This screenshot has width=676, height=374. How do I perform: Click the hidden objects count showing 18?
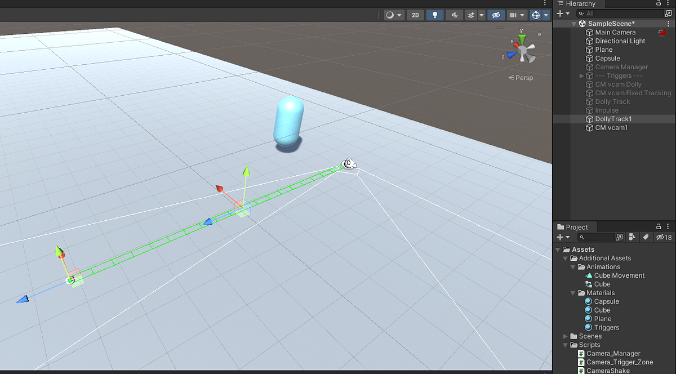tap(664, 237)
